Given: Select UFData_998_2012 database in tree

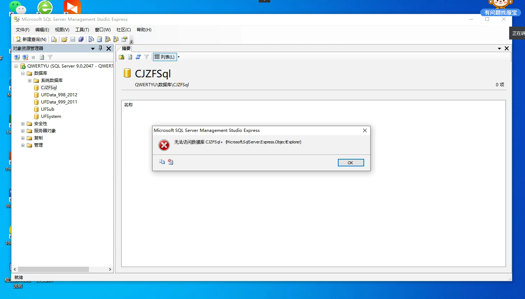Looking at the screenshot, I should click(59, 95).
